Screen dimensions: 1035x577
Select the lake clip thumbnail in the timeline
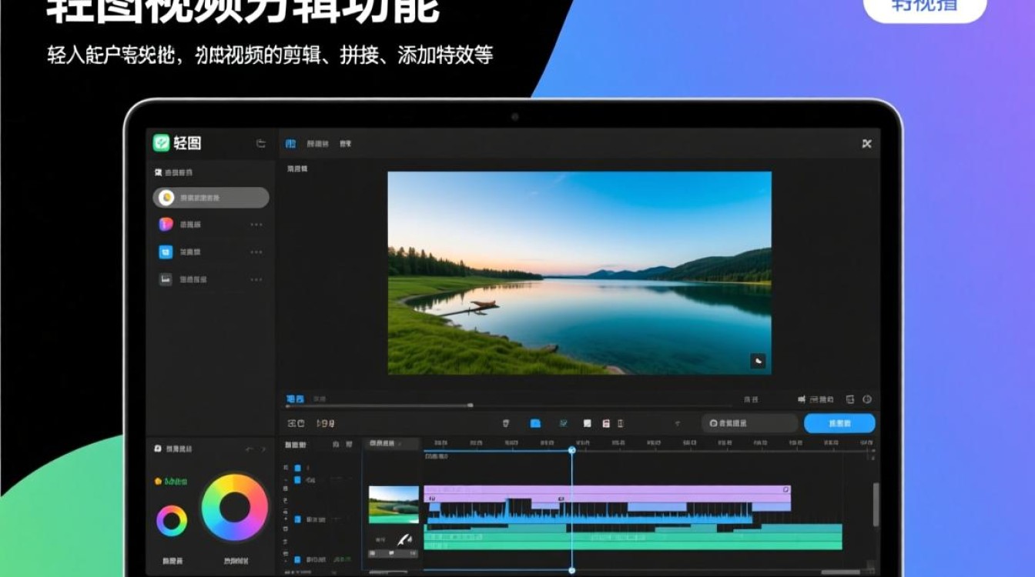click(394, 504)
